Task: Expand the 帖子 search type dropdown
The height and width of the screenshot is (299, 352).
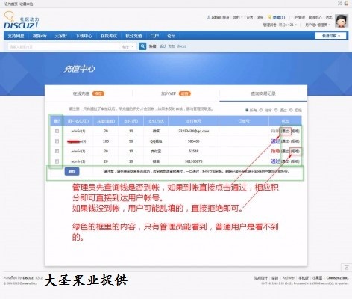Action: click(x=128, y=46)
